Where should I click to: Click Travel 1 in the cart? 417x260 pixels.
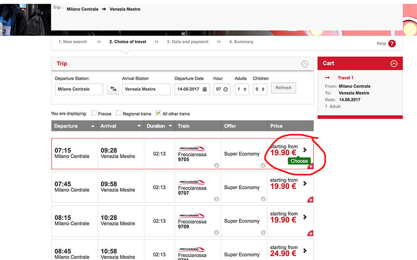point(345,78)
